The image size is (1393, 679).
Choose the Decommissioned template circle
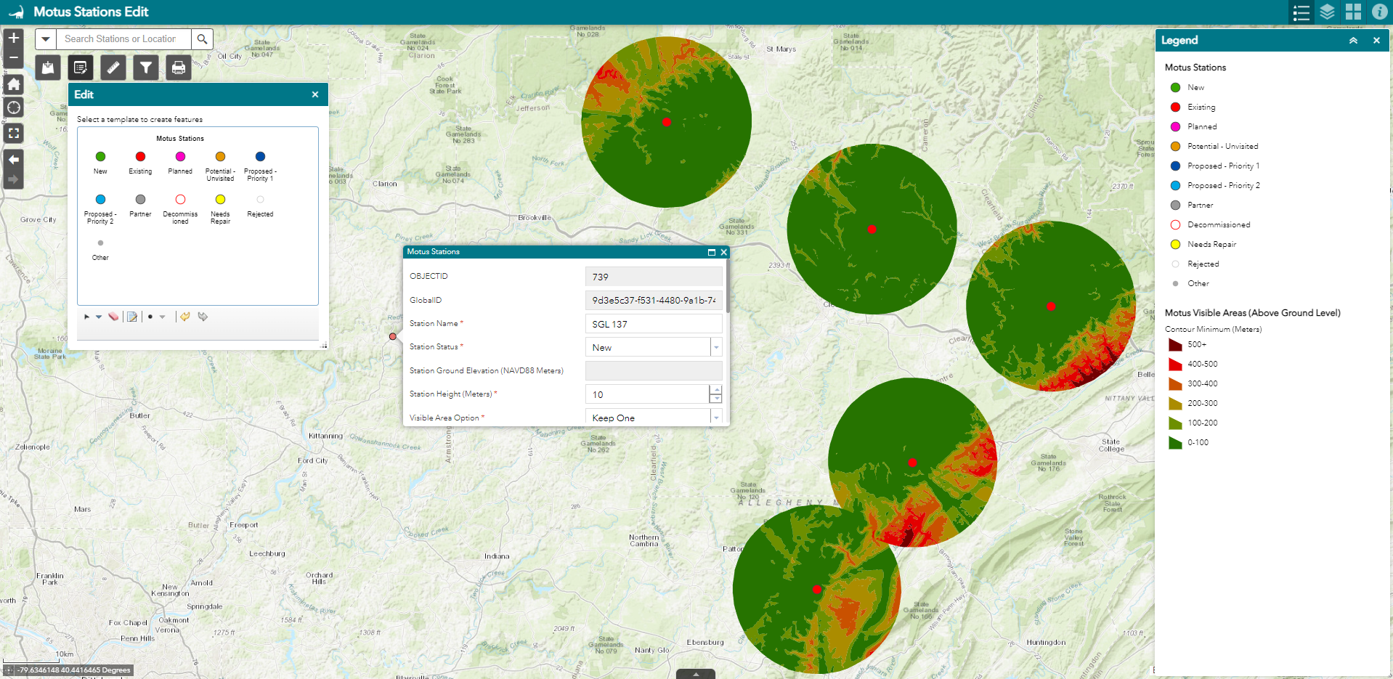(179, 200)
